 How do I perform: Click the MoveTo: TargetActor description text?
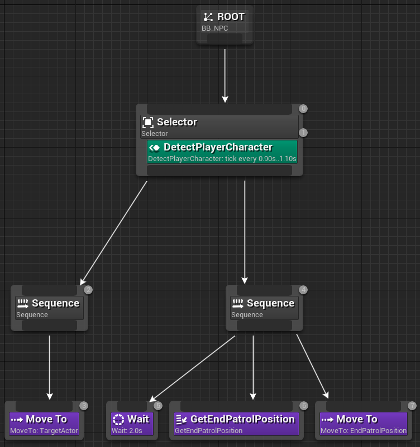pos(44,431)
